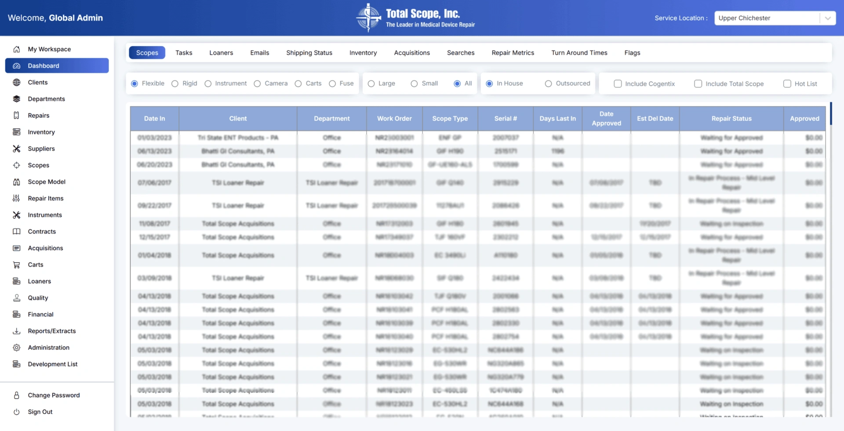Choose the Outsourced radio option
Screen dimensions: 844x431
tap(548, 84)
